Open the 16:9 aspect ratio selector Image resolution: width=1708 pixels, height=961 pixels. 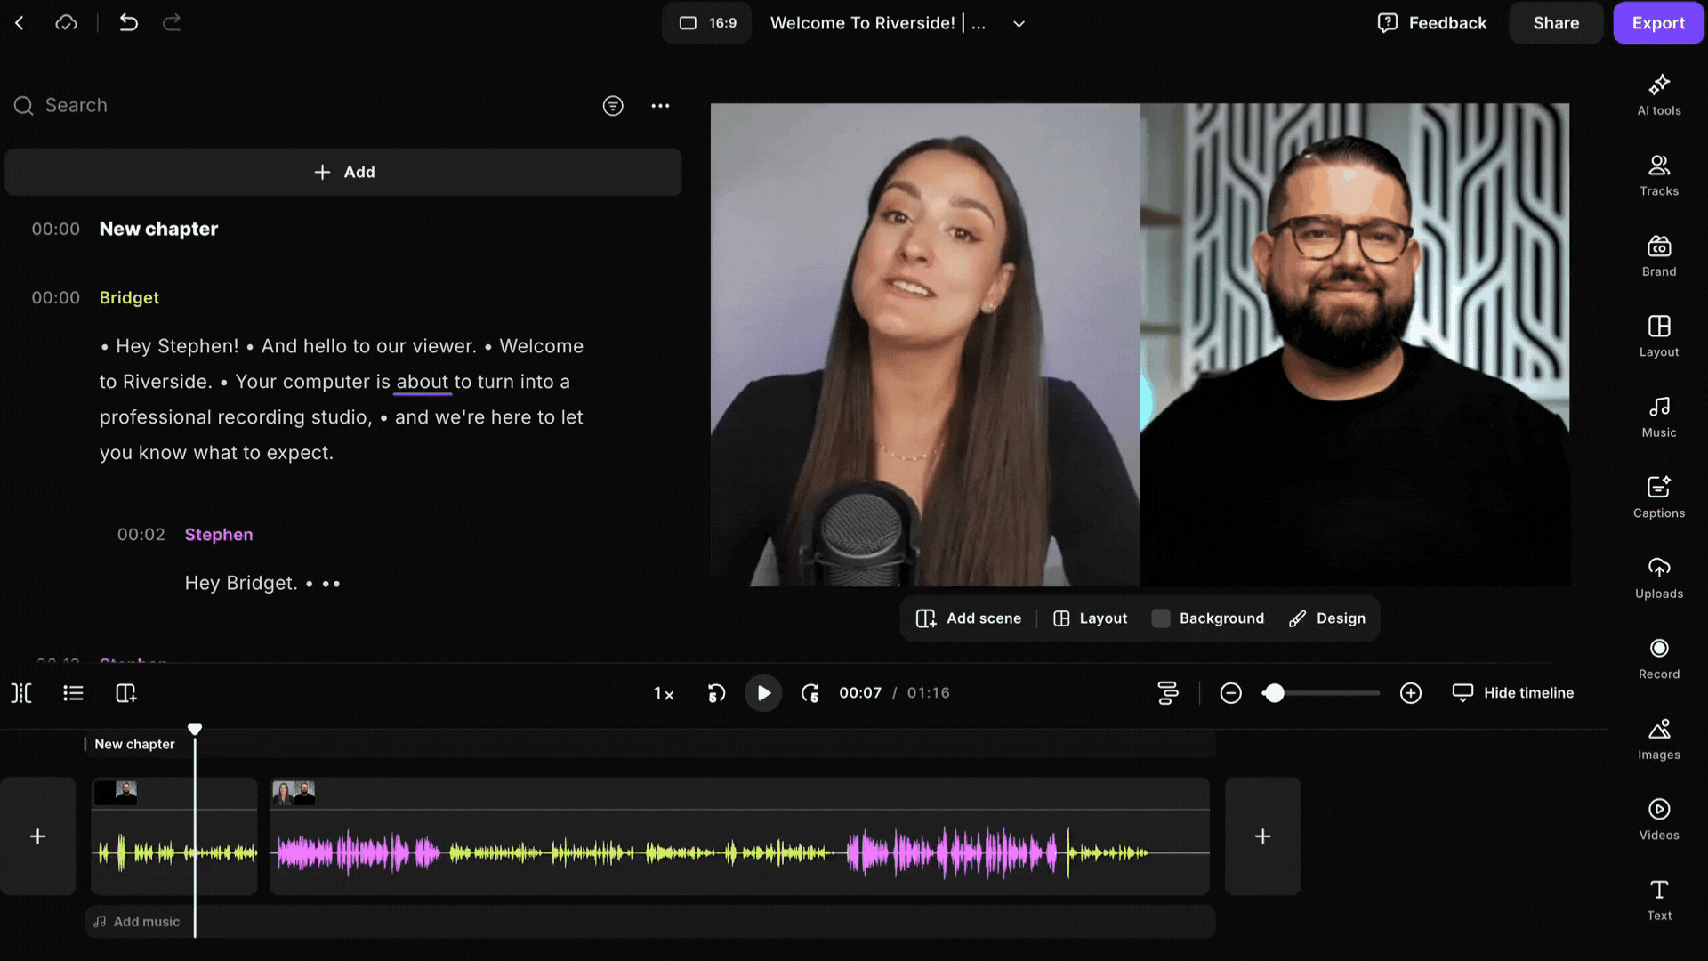pyautogui.click(x=707, y=23)
